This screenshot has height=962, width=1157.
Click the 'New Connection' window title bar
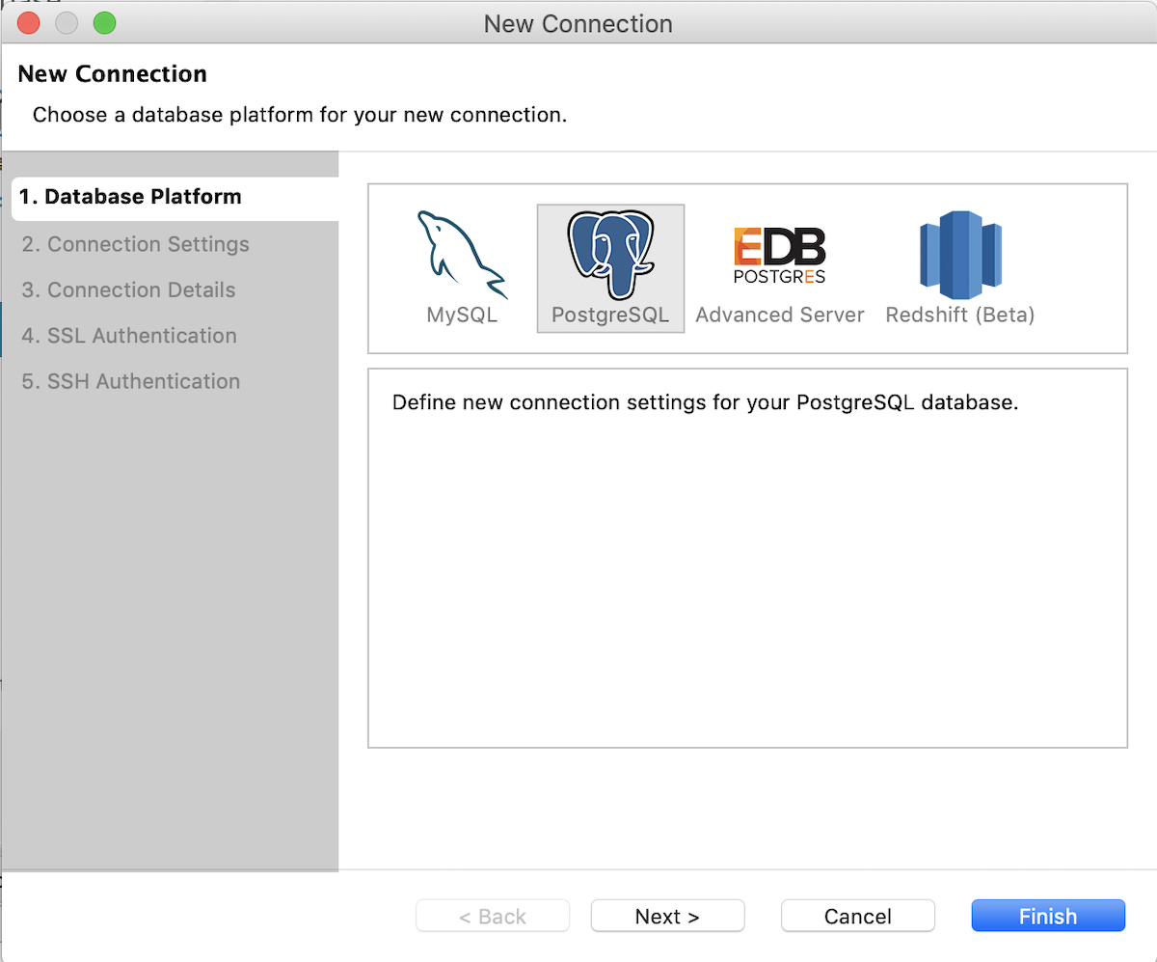(x=578, y=23)
